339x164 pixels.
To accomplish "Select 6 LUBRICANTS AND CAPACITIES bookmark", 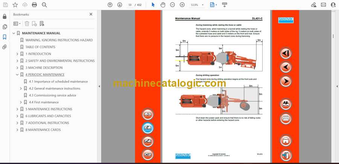I will [48, 116].
